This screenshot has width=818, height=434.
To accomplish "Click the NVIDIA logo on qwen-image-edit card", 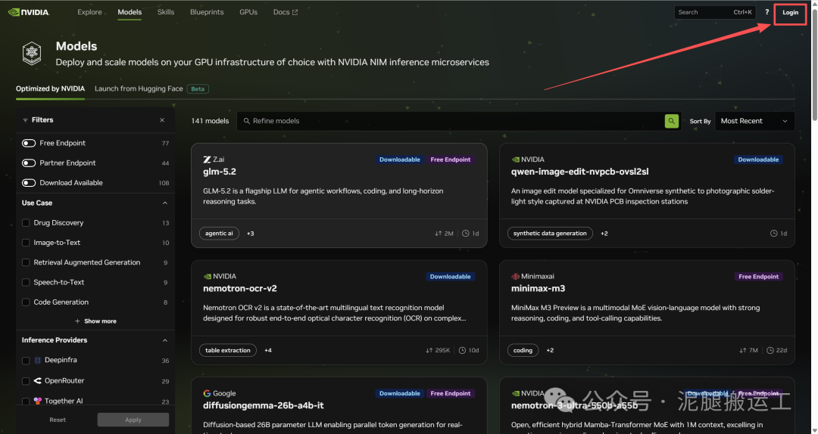I will [x=516, y=160].
